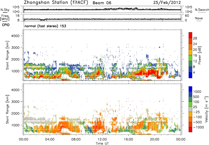Click the "08:00" time tick label
This screenshot has width=209, height=145.
(x=76, y=140)
